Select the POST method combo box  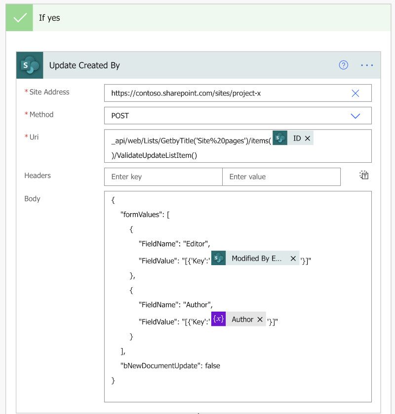[x=237, y=116]
